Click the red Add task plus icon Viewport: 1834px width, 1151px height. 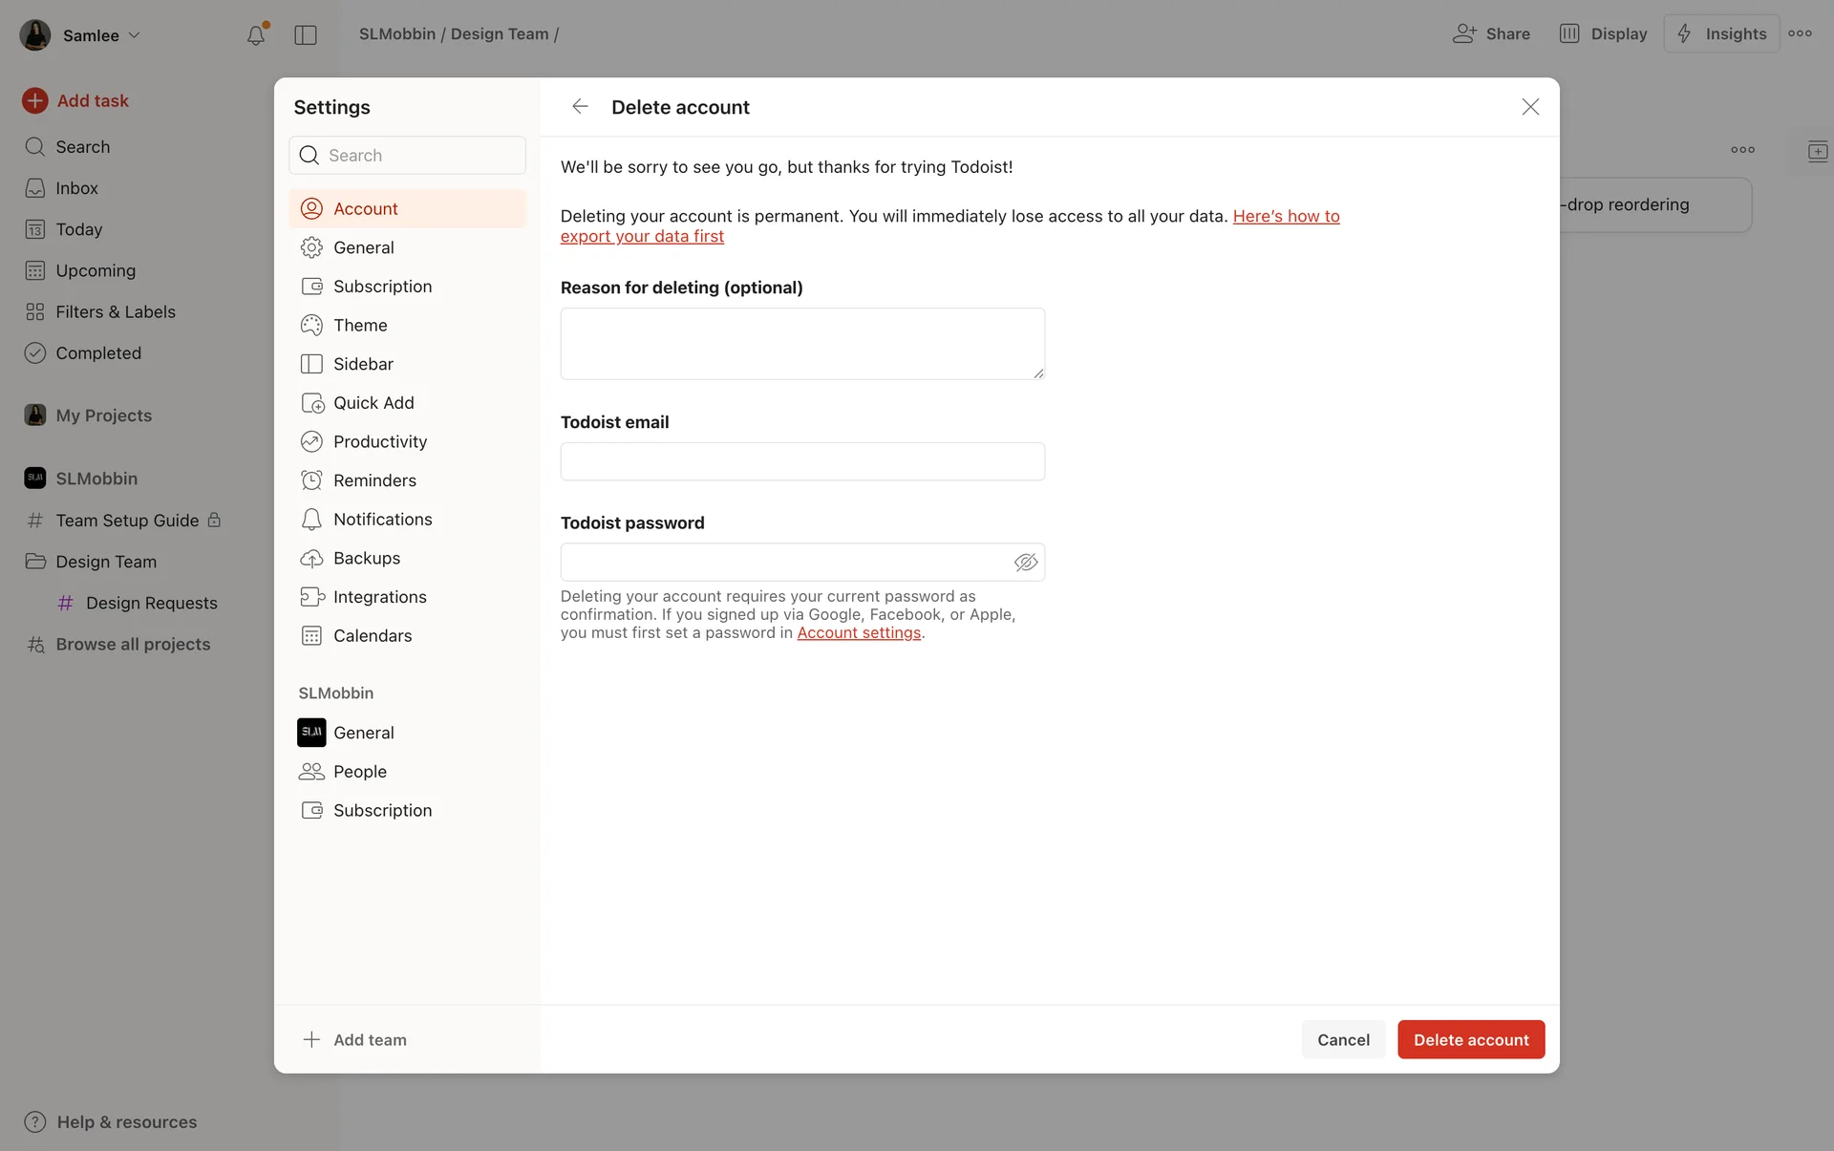click(35, 100)
